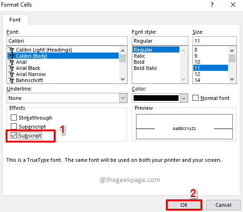Select Bold Italic font style

click(145, 68)
